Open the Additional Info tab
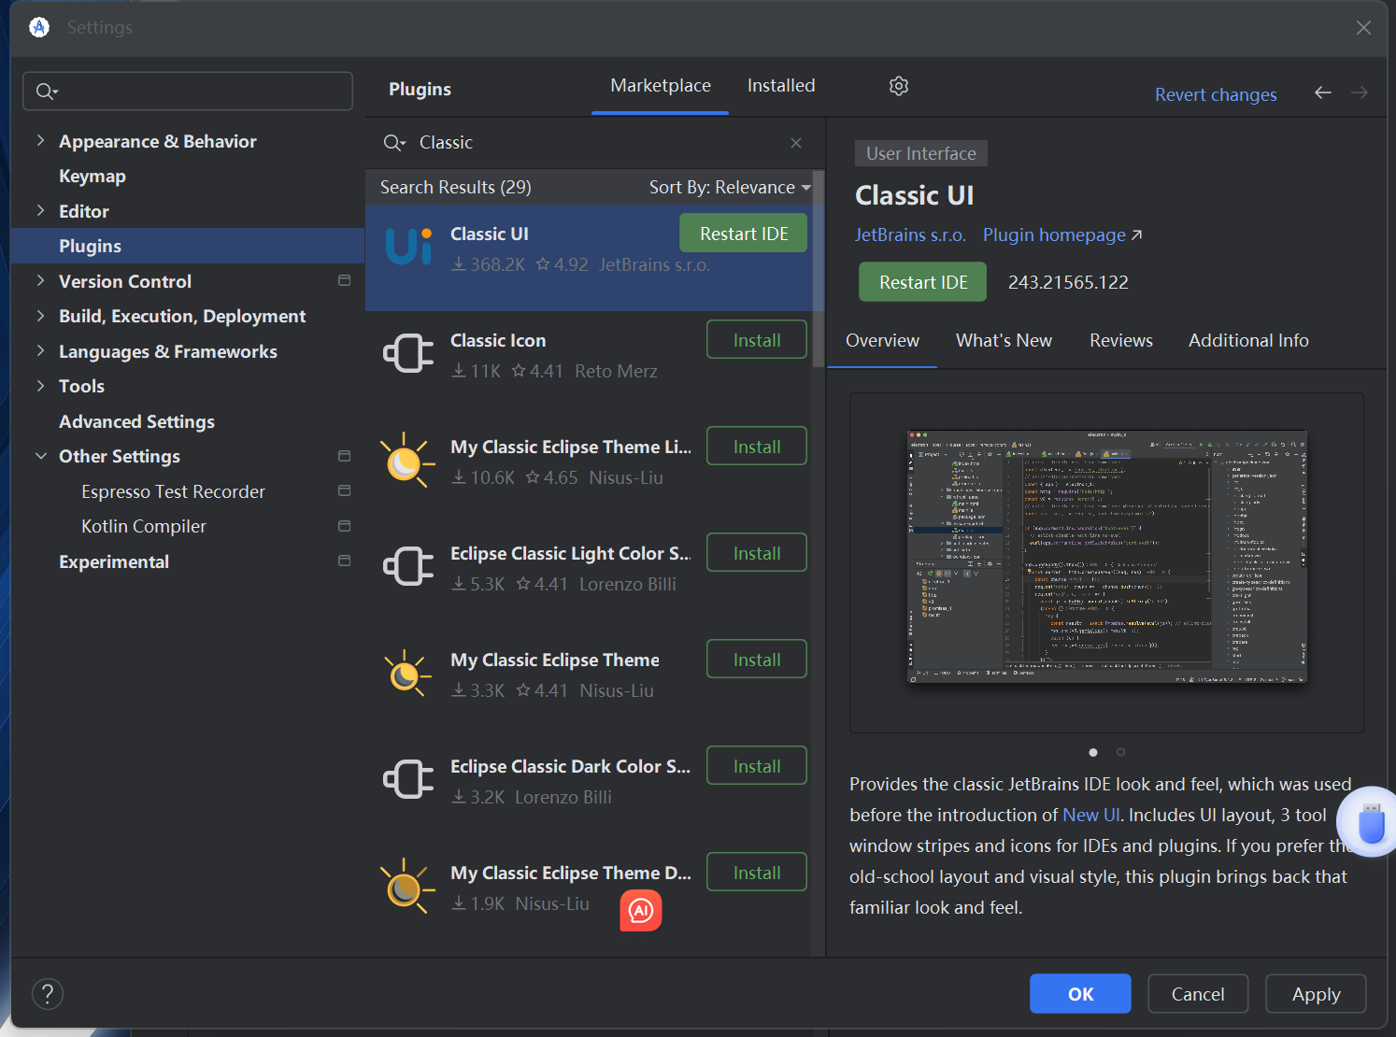1396x1037 pixels. click(x=1248, y=341)
